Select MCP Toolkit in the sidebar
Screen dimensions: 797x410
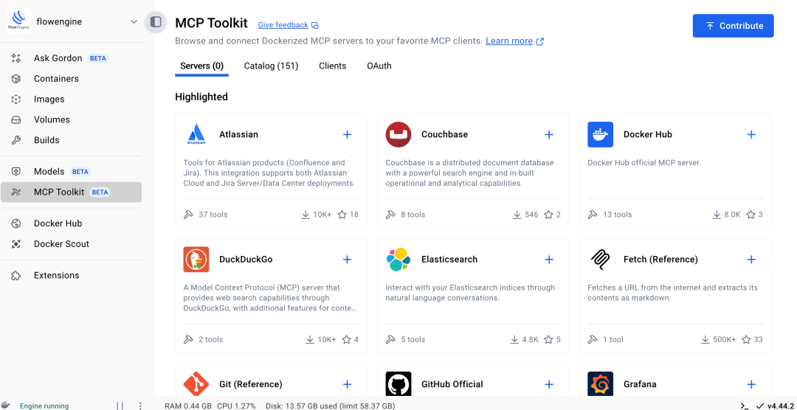click(x=71, y=192)
